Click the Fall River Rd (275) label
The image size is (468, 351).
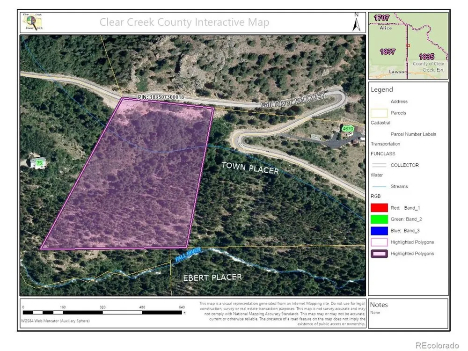pyautogui.click(x=293, y=100)
